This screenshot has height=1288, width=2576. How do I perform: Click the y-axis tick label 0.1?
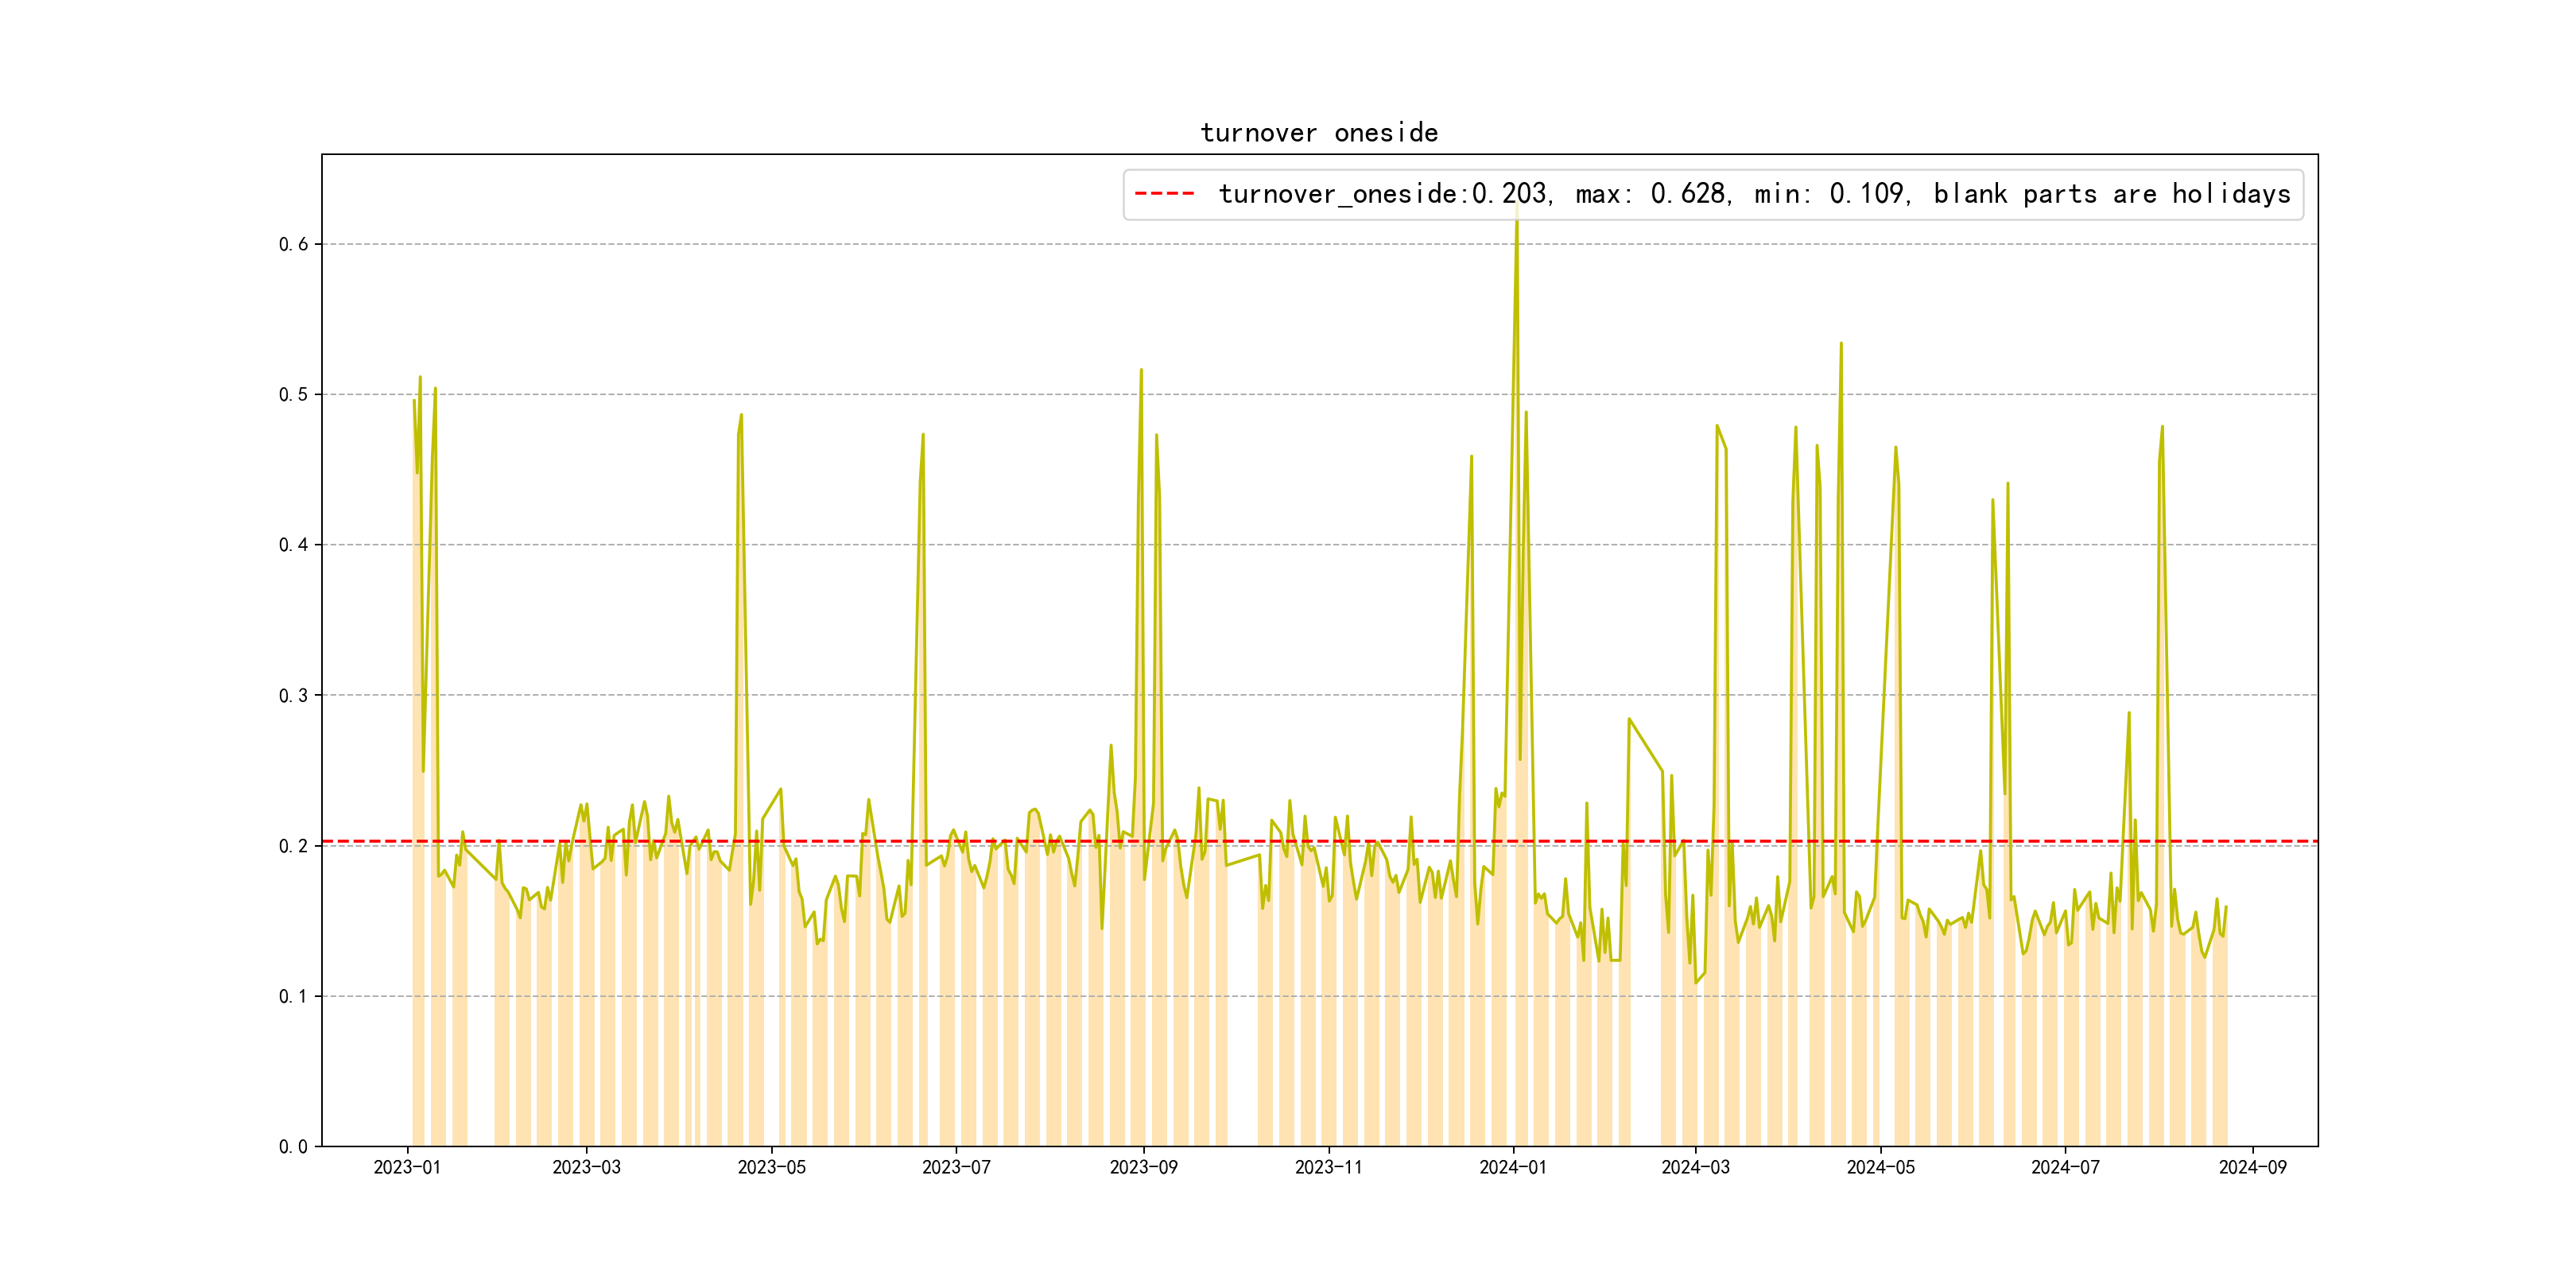tap(293, 997)
